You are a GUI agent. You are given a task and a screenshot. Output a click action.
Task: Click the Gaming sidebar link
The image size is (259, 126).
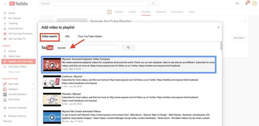[7, 121]
